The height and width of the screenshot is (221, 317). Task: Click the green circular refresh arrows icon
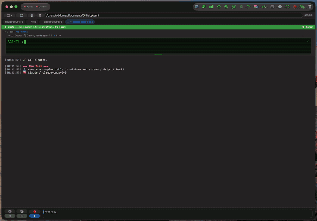point(248,7)
